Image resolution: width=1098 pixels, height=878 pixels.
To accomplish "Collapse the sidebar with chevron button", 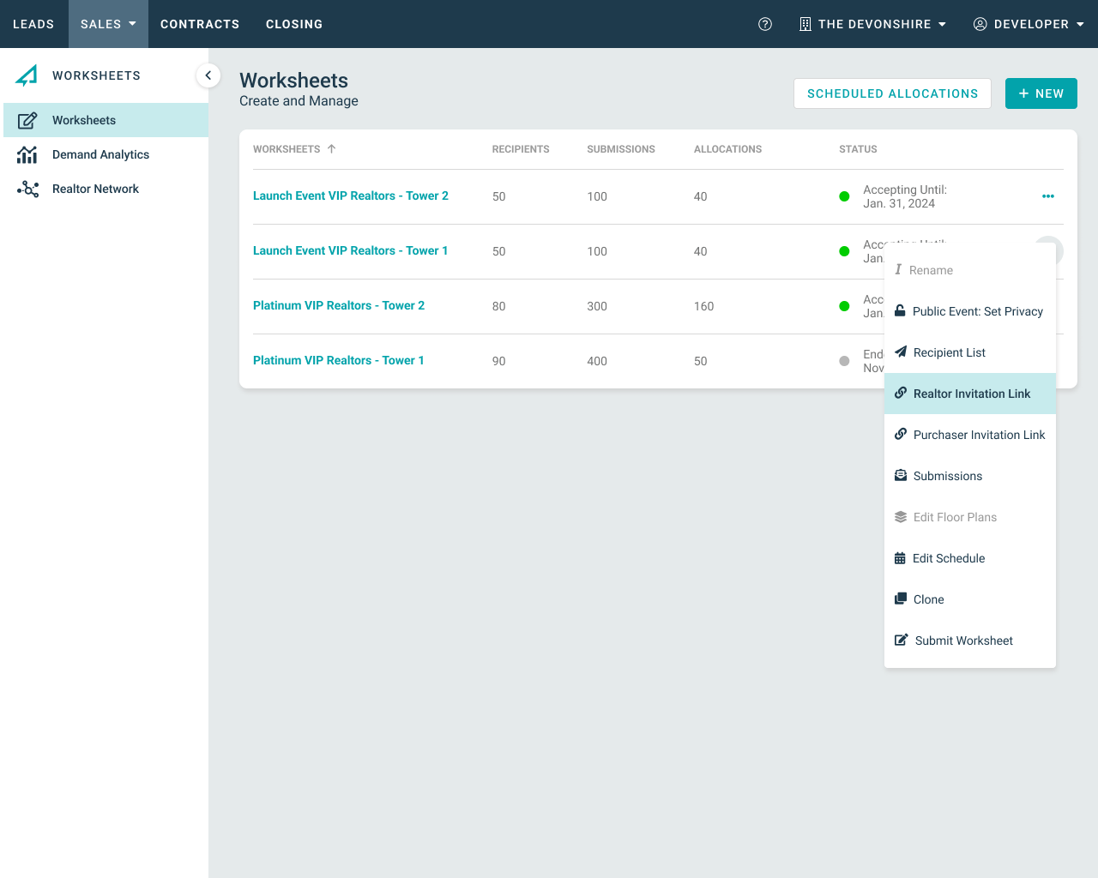I will click(208, 75).
